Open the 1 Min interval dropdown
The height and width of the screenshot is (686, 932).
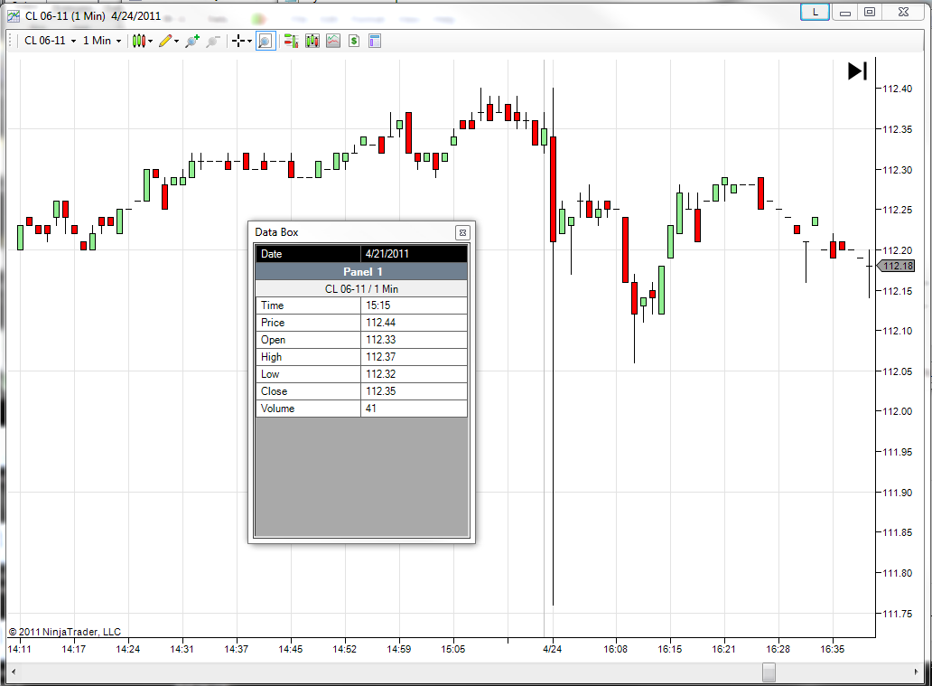(102, 41)
